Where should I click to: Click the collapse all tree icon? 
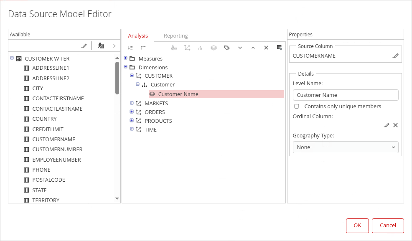pos(143,48)
